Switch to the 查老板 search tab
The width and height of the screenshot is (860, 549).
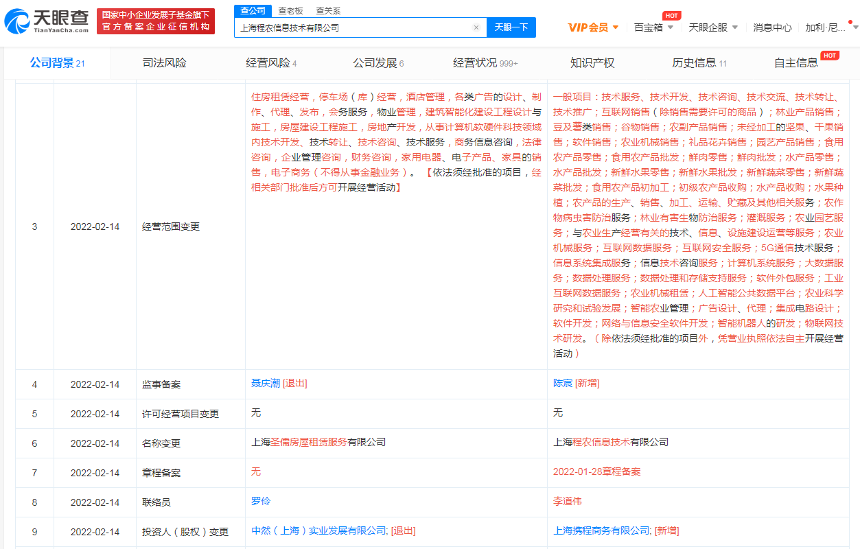tap(290, 11)
